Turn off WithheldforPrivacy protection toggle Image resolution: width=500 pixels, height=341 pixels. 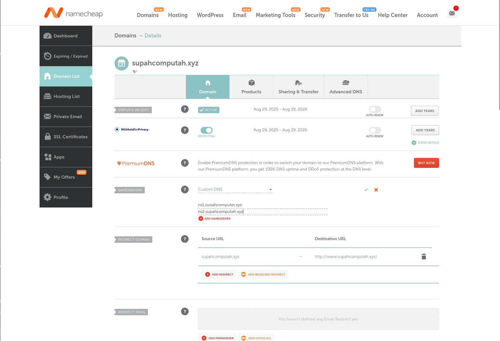206,130
